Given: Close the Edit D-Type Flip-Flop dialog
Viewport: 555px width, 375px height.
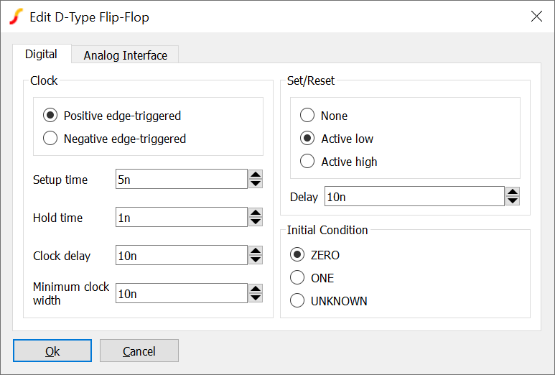Looking at the screenshot, I should click(x=536, y=17).
